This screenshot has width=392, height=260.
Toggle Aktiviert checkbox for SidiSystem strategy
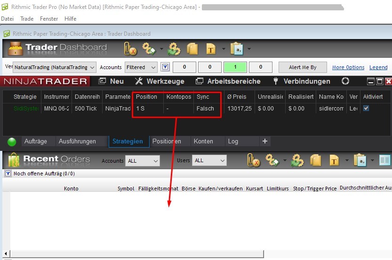click(x=366, y=108)
